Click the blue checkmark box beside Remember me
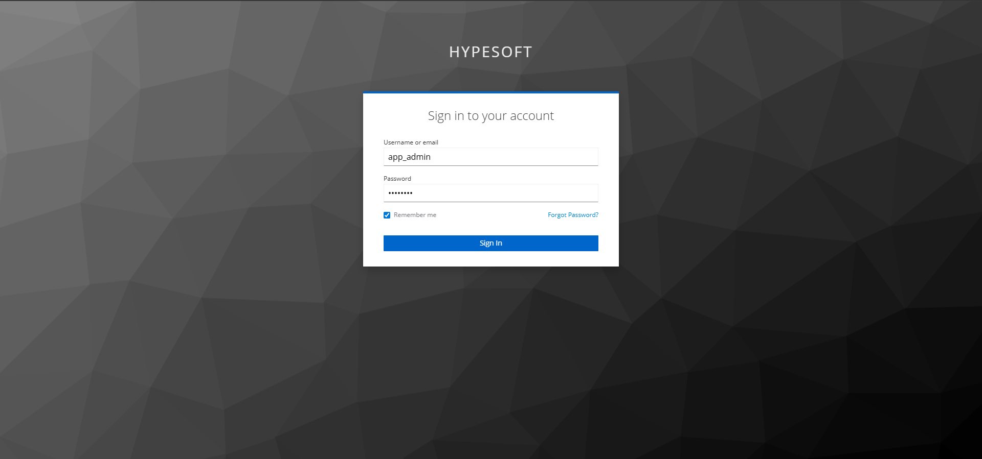The width and height of the screenshot is (982, 459). point(387,215)
